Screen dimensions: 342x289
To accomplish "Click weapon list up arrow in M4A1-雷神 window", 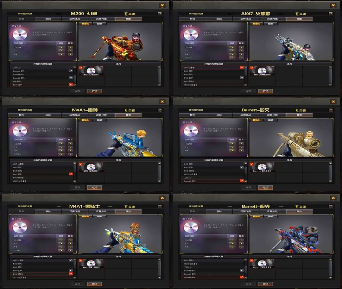I will (75, 163).
